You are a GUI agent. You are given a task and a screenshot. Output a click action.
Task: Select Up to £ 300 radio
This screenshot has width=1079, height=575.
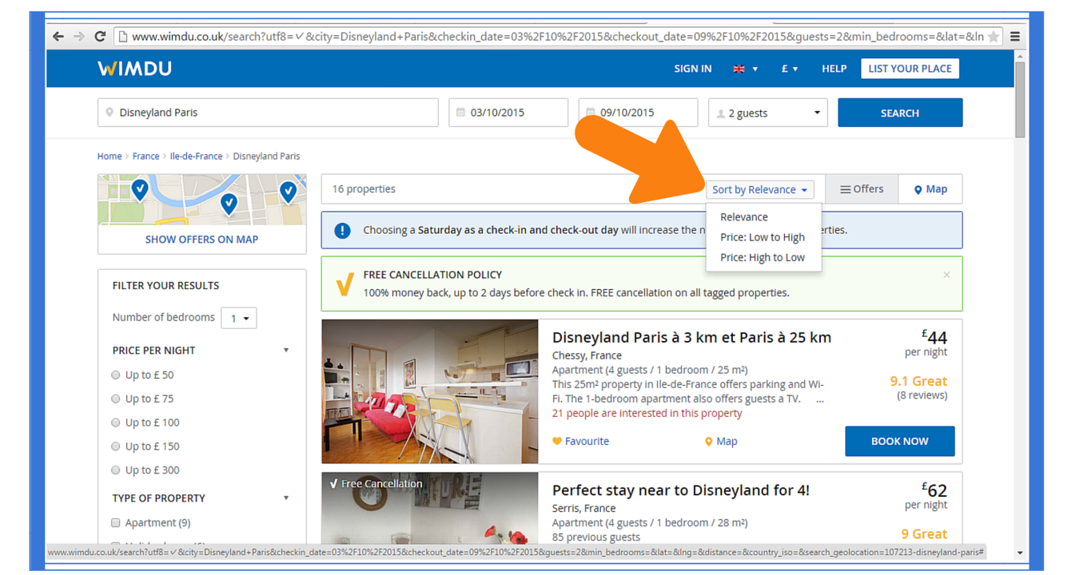[x=116, y=470]
